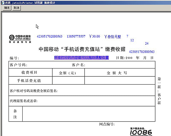Select the blue field 423051702880563 beside the logo
The image size is (171, 136).
click(49, 36)
